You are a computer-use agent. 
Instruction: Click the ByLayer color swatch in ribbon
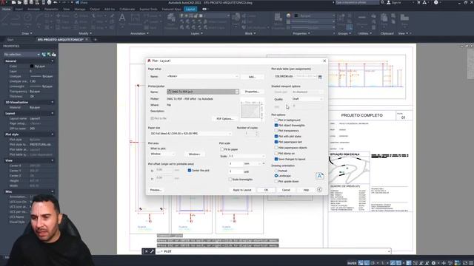point(297,16)
